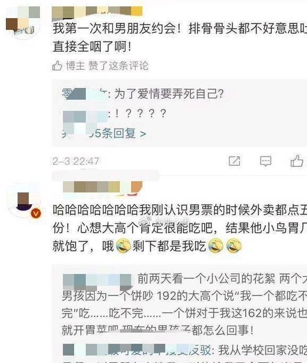Tap the last crying-laughing emoji in comment

pyautogui.click(x=234, y=245)
